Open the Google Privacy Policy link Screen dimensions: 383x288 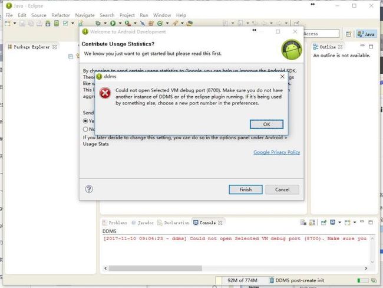[x=276, y=152]
